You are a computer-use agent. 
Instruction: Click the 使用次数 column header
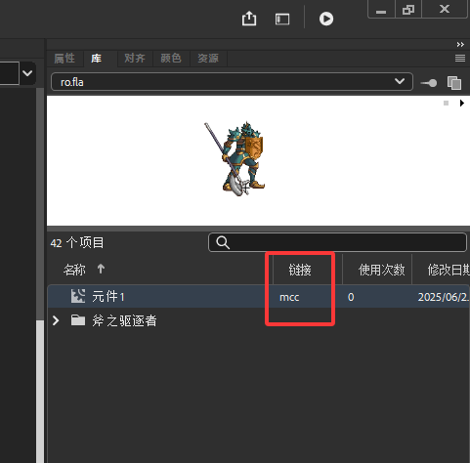click(x=381, y=270)
